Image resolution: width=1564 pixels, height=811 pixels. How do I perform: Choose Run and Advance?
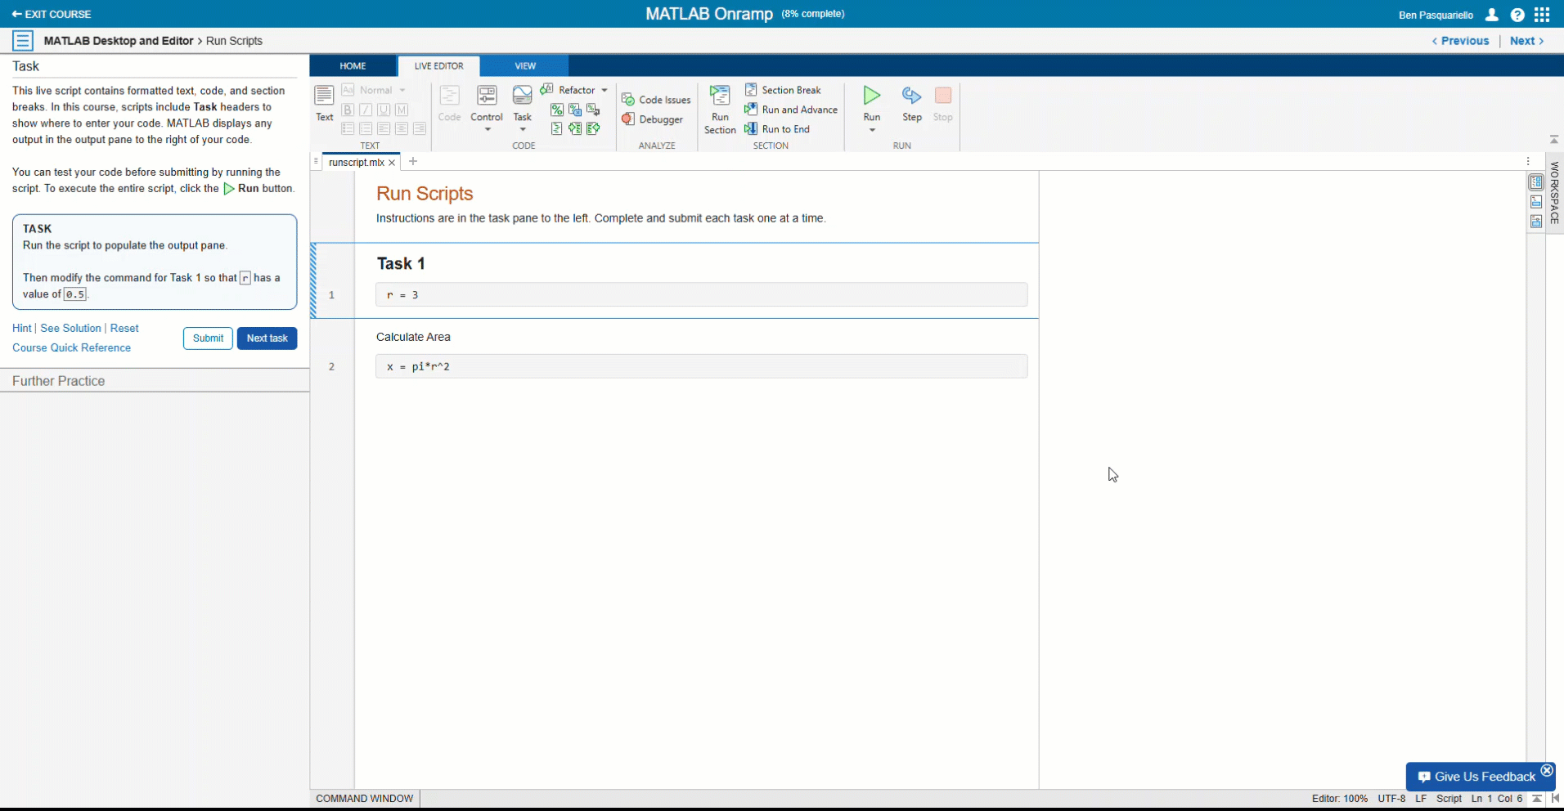pyautogui.click(x=791, y=110)
